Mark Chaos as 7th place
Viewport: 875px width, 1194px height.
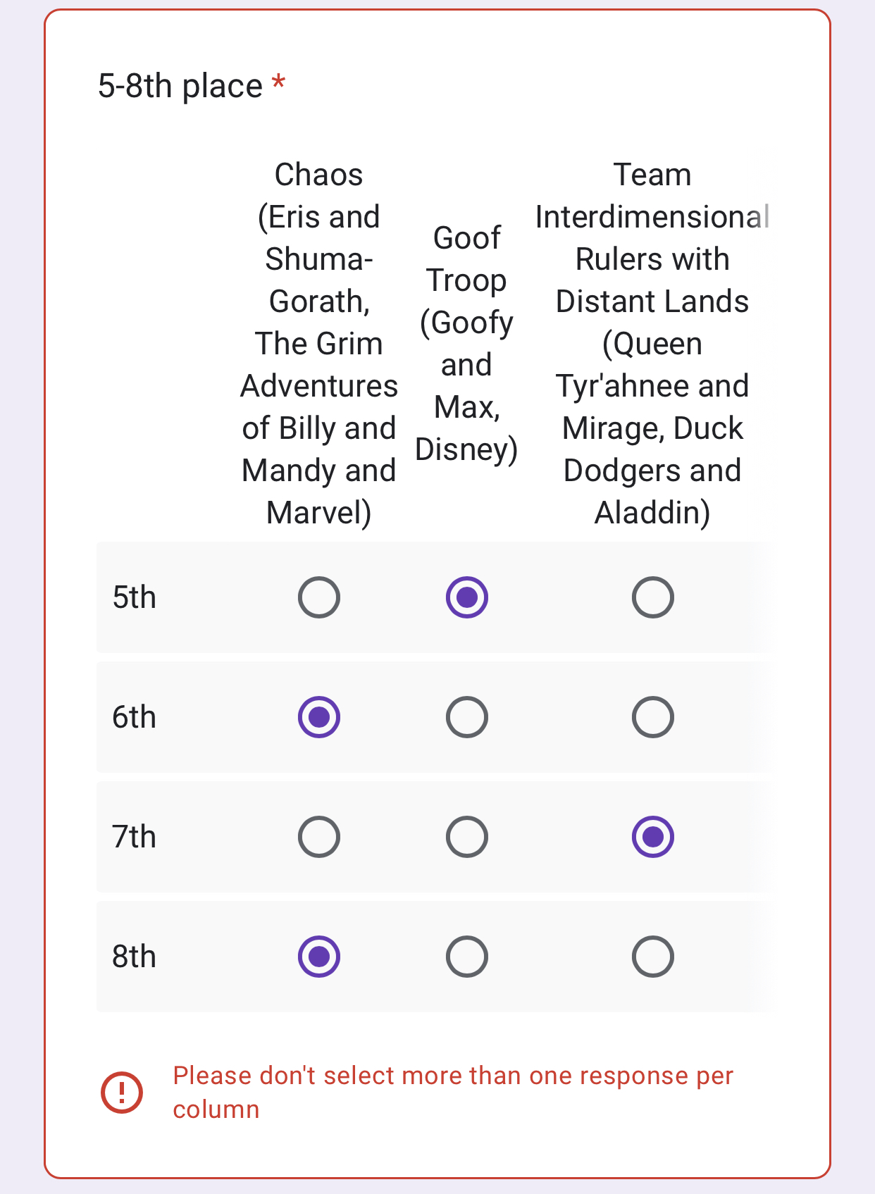319,837
